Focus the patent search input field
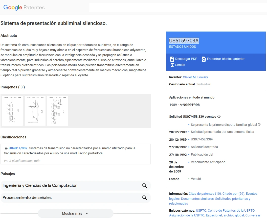This screenshot has width=267, height=223. [x=178, y=7]
